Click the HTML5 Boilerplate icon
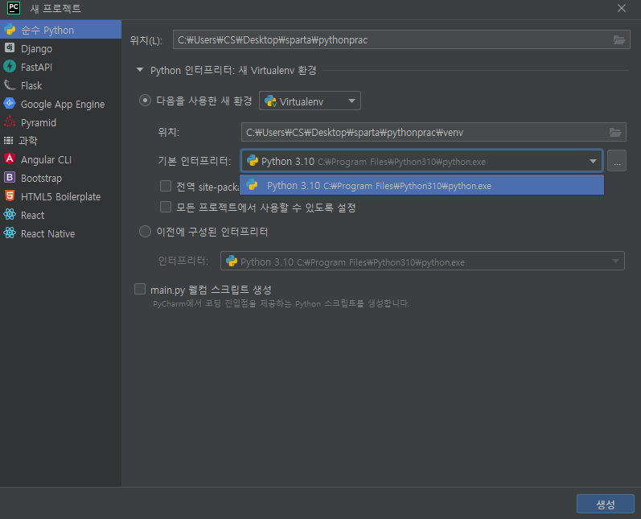The height and width of the screenshot is (519, 641). (10, 196)
